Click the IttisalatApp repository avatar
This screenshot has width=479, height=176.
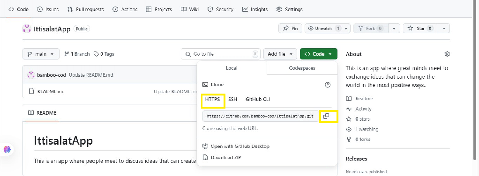point(27,29)
